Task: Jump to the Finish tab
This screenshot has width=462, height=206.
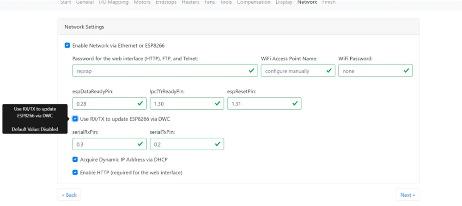Action: click(x=329, y=2)
